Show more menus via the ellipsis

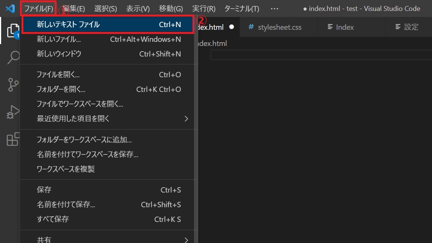tap(275, 9)
